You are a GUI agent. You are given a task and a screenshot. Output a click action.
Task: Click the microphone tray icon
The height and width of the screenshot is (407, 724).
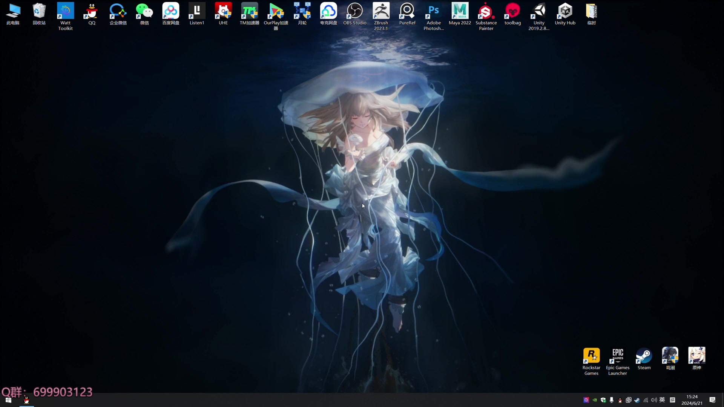click(611, 400)
